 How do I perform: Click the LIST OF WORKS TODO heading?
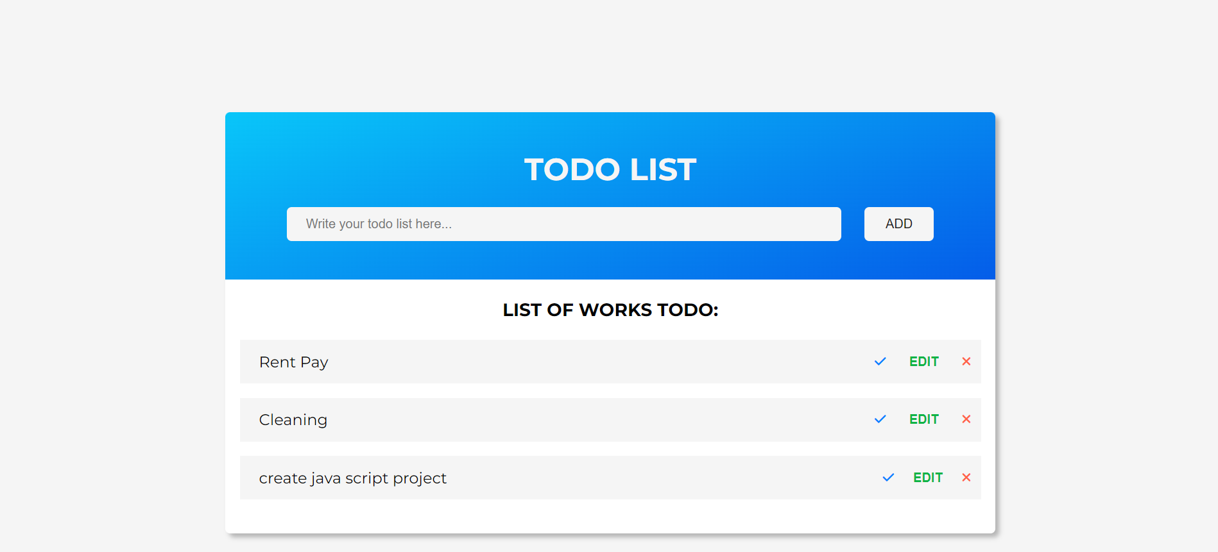click(610, 310)
